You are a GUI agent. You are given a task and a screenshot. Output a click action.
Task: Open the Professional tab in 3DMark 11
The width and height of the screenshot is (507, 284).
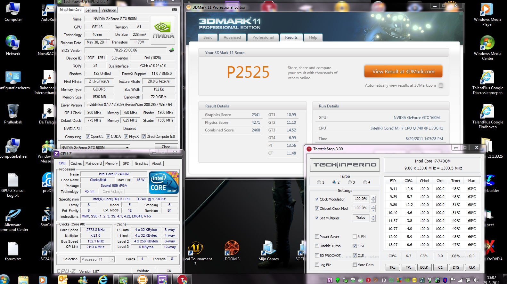point(263,37)
